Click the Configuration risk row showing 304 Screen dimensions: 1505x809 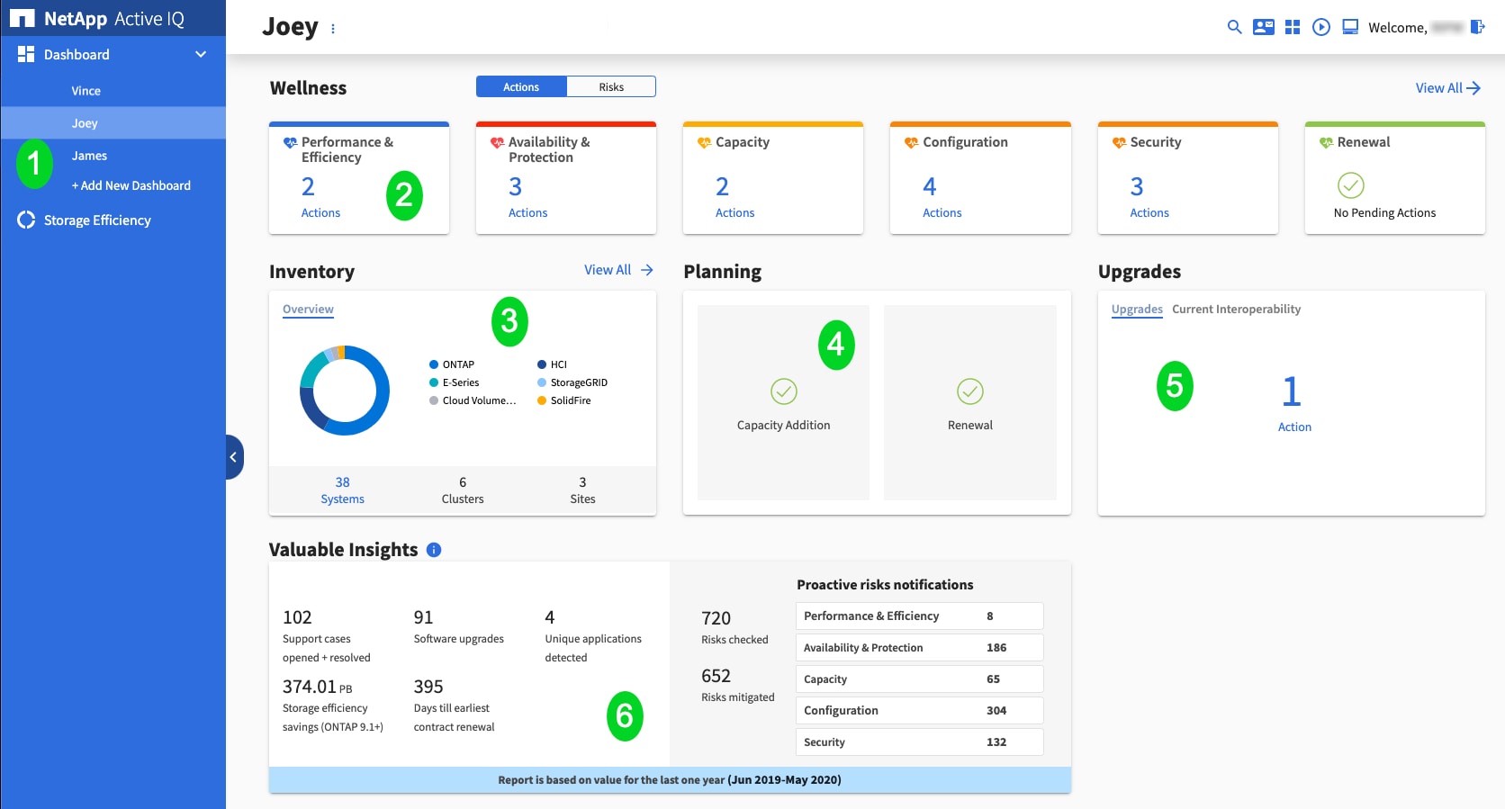coord(919,710)
